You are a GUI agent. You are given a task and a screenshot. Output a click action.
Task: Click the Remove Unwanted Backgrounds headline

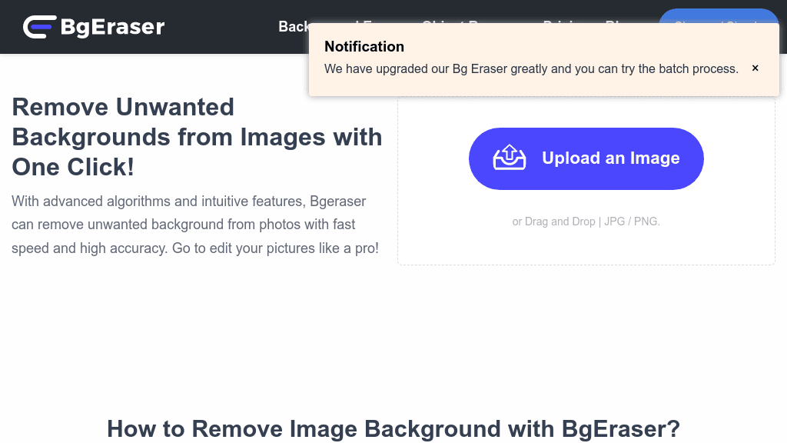tap(197, 137)
